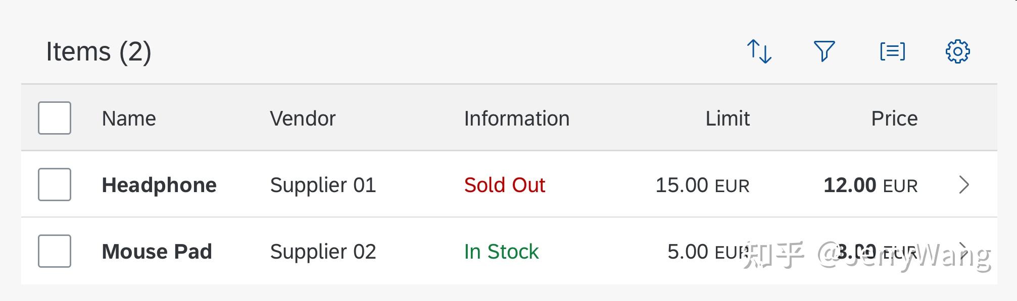Click the Limit column header

click(728, 118)
